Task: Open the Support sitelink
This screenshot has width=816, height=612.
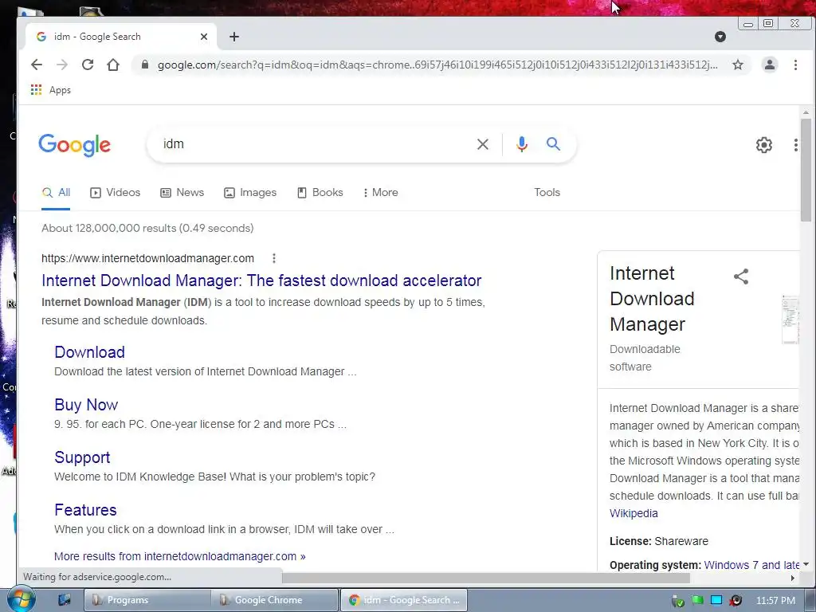Action: [x=82, y=457]
